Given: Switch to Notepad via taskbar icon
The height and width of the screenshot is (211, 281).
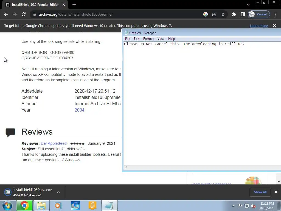Looking at the screenshot, I should coord(109,206).
